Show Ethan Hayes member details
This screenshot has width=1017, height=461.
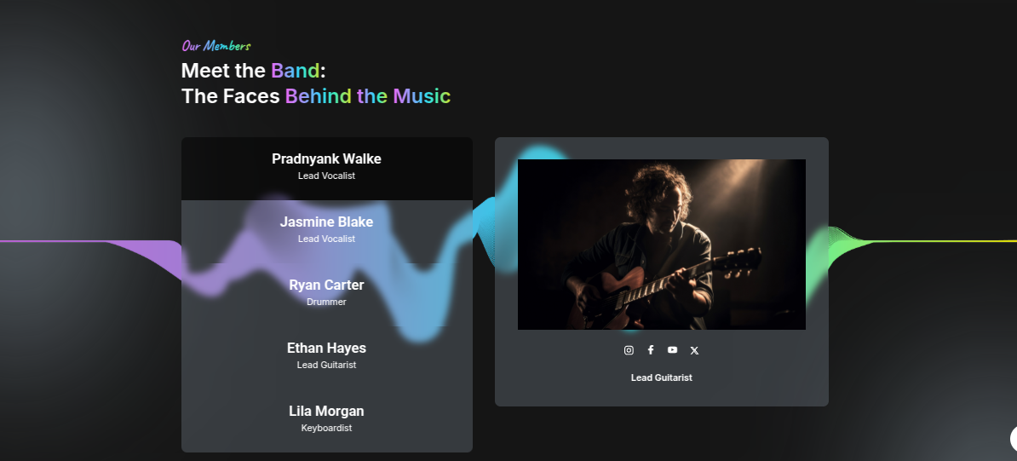point(327,358)
